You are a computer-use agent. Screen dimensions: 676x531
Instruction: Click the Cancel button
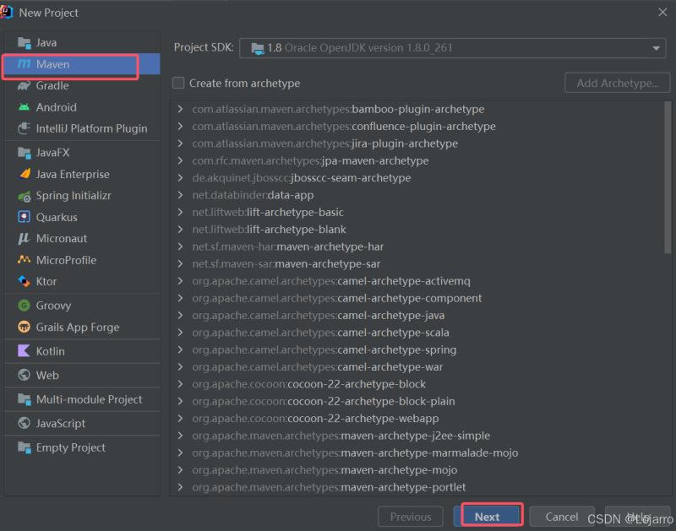click(562, 517)
